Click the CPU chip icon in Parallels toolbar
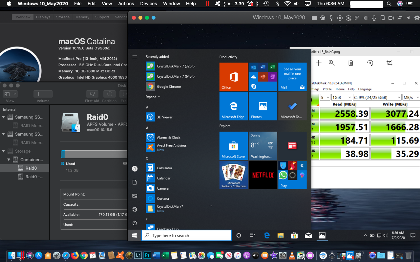This screenshot has width=420, height=262. [x=323, y=18]
